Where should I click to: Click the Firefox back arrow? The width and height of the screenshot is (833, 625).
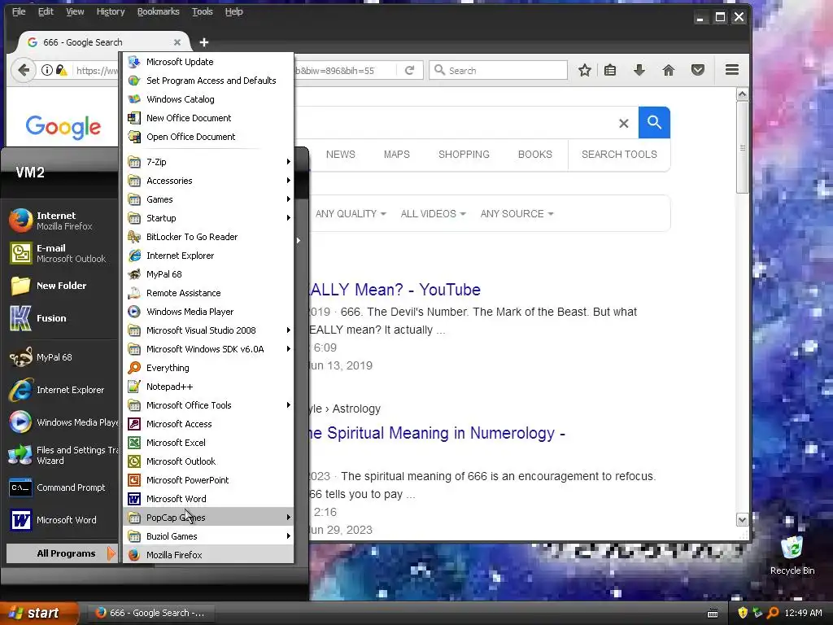(x=24, y=70)
